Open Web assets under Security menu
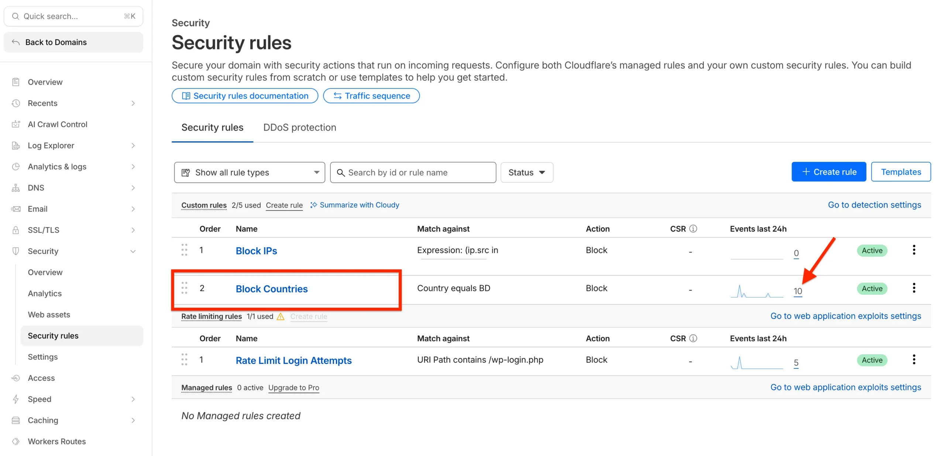Image resolution: width=945 pixels, height=456 pixels. point(49,314)
